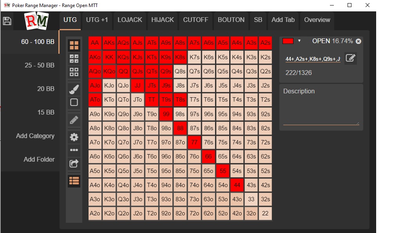
Task: Click the red OPEN color swatch
Action: pos(288,41)
